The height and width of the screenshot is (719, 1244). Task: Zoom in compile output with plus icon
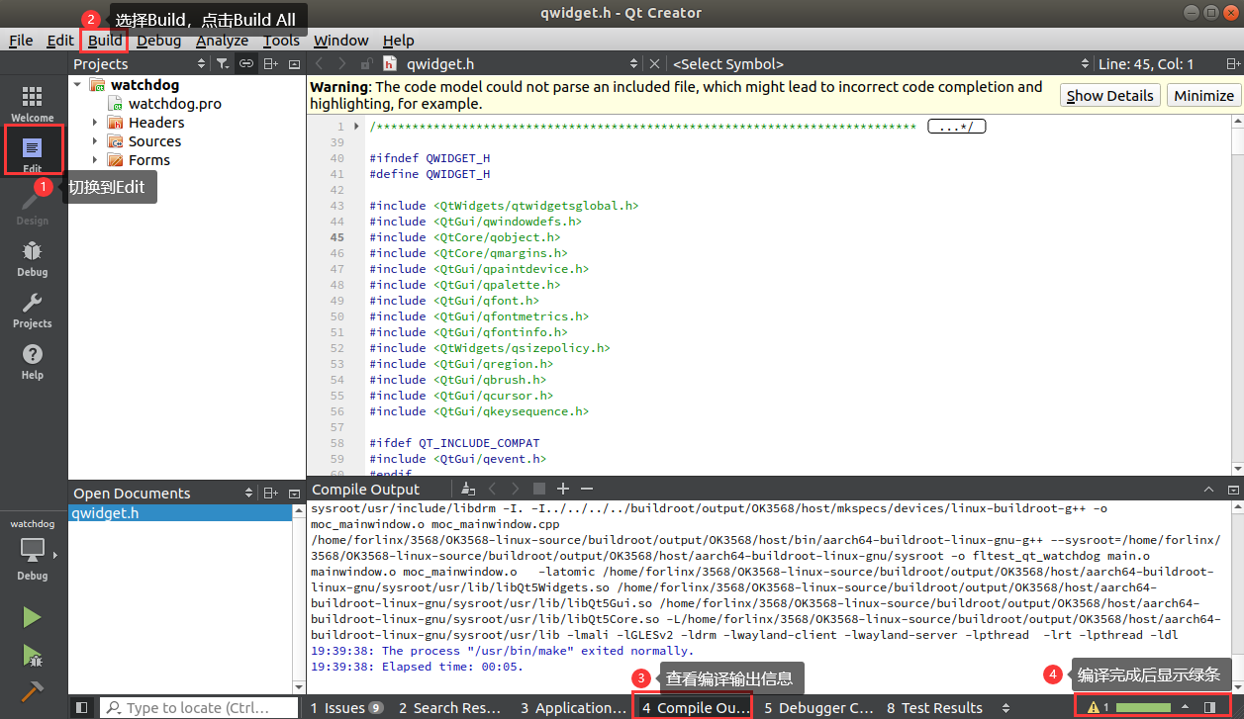pos(563,490)
